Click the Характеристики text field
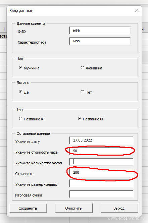This screenshot has height=223, width=148. tap(100, 41)
